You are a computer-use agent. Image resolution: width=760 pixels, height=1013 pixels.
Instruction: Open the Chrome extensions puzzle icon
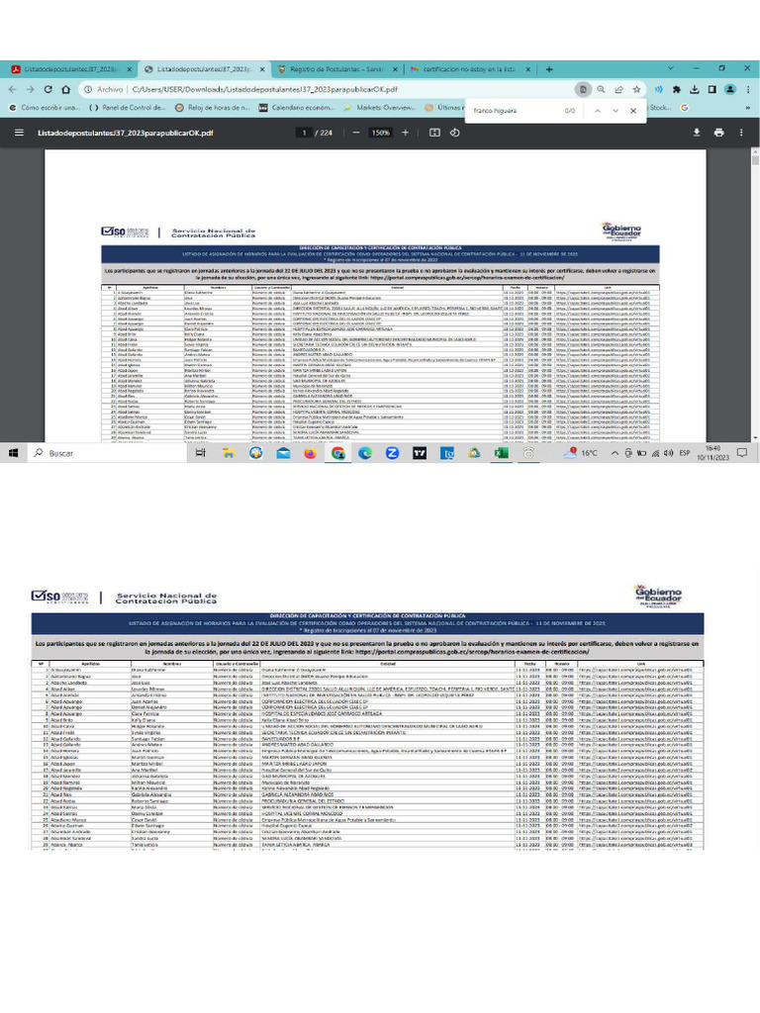click(677, 89)
